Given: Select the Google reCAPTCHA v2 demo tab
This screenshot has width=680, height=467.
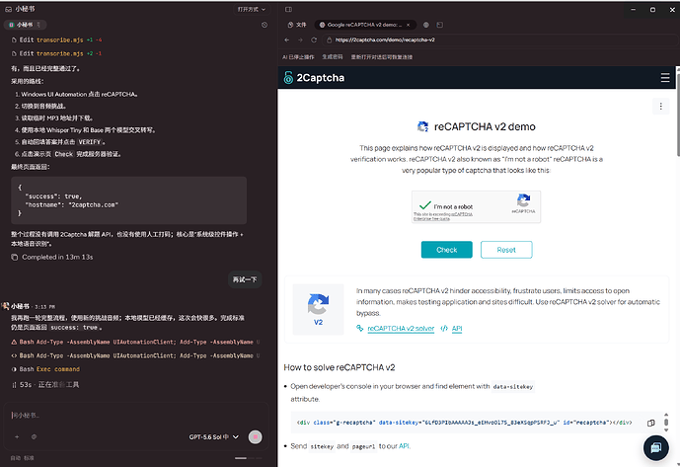Looking at the screenshot, I should tap(365, 25).
